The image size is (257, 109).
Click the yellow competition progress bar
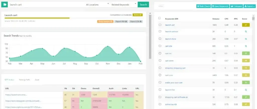[x=37, y=18]
